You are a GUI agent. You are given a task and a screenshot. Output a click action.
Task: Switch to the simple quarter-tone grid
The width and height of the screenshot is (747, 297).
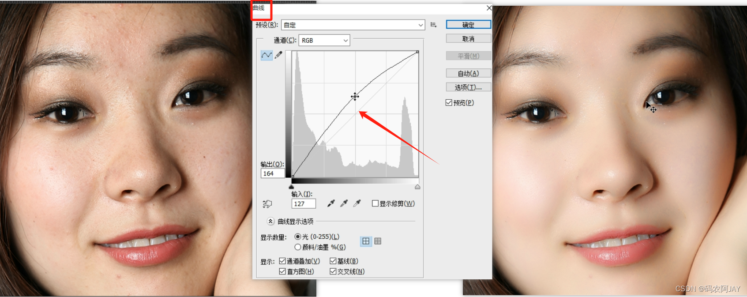[x=366, y=241]
